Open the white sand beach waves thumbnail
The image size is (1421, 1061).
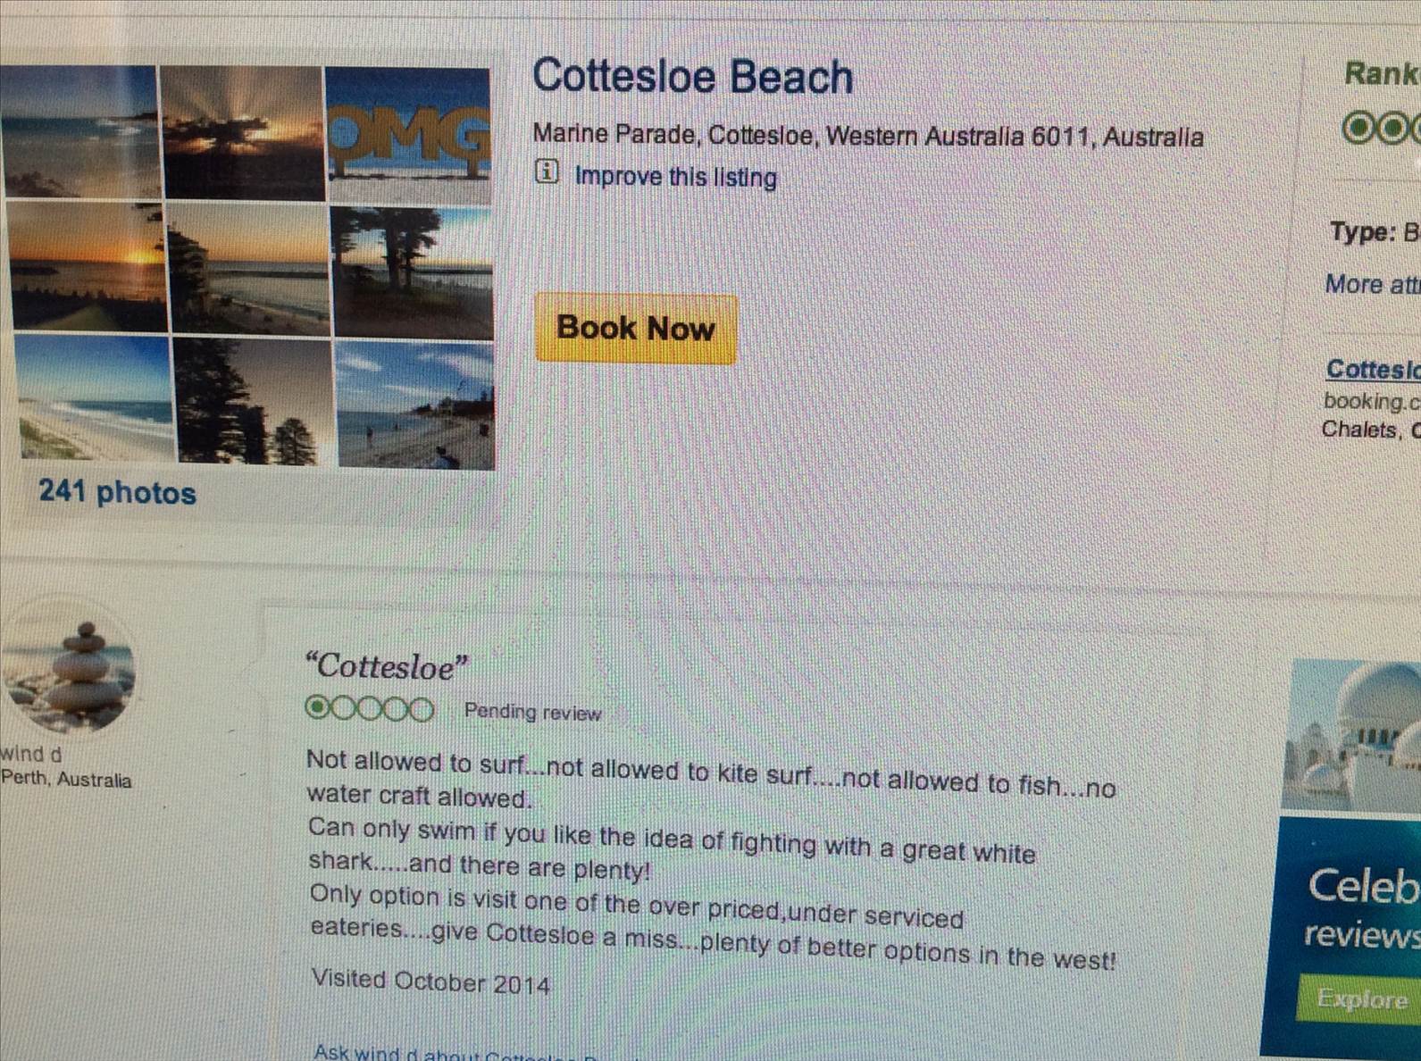coord(94,397)
